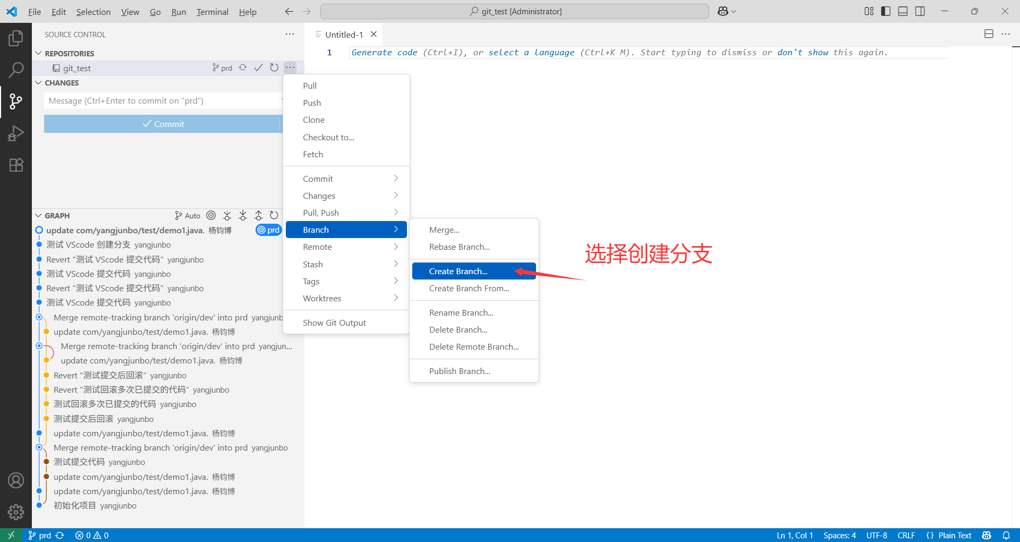Open the Extensions view
The width and height of the screenshot is (1020, 542).
pos(16,165)
